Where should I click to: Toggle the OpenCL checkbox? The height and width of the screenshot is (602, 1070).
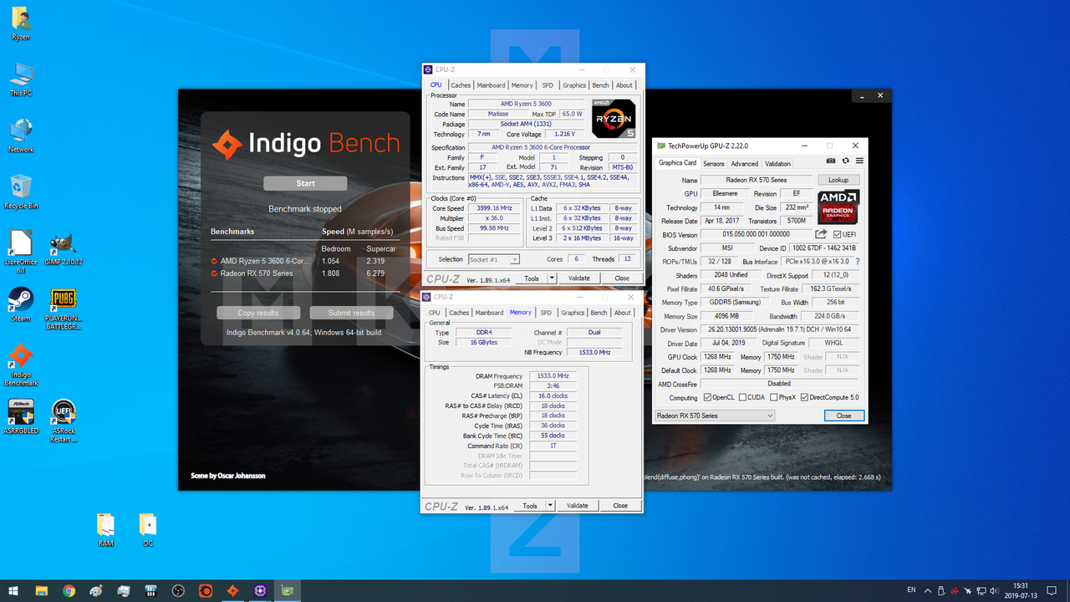[x=708, y=397]
